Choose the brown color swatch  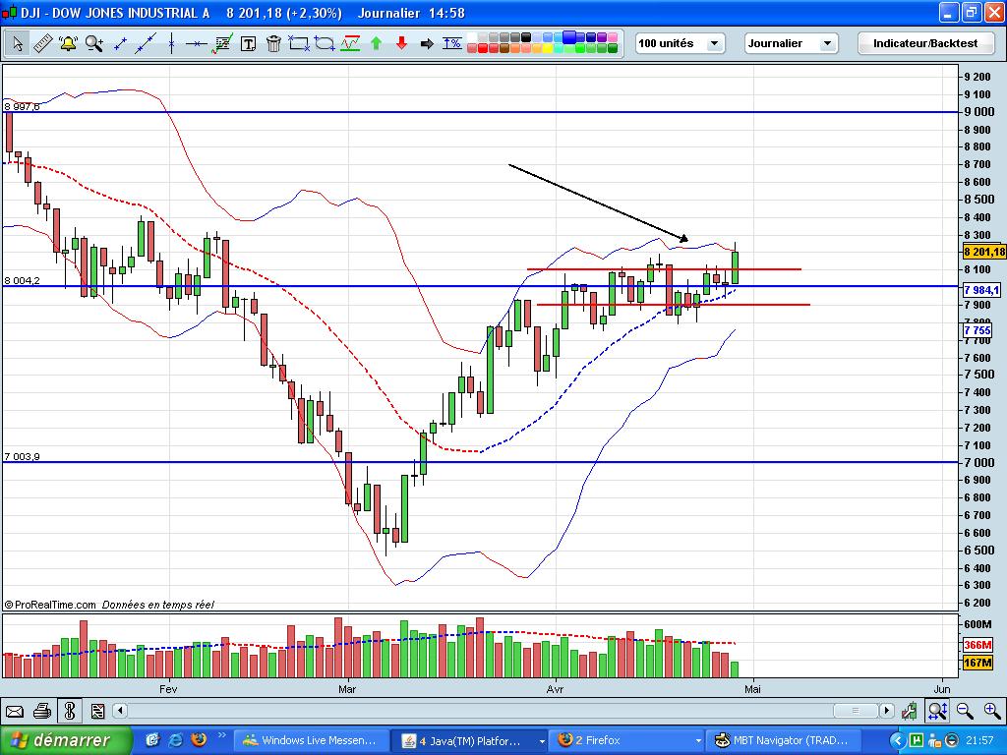[x=504, y=48]
